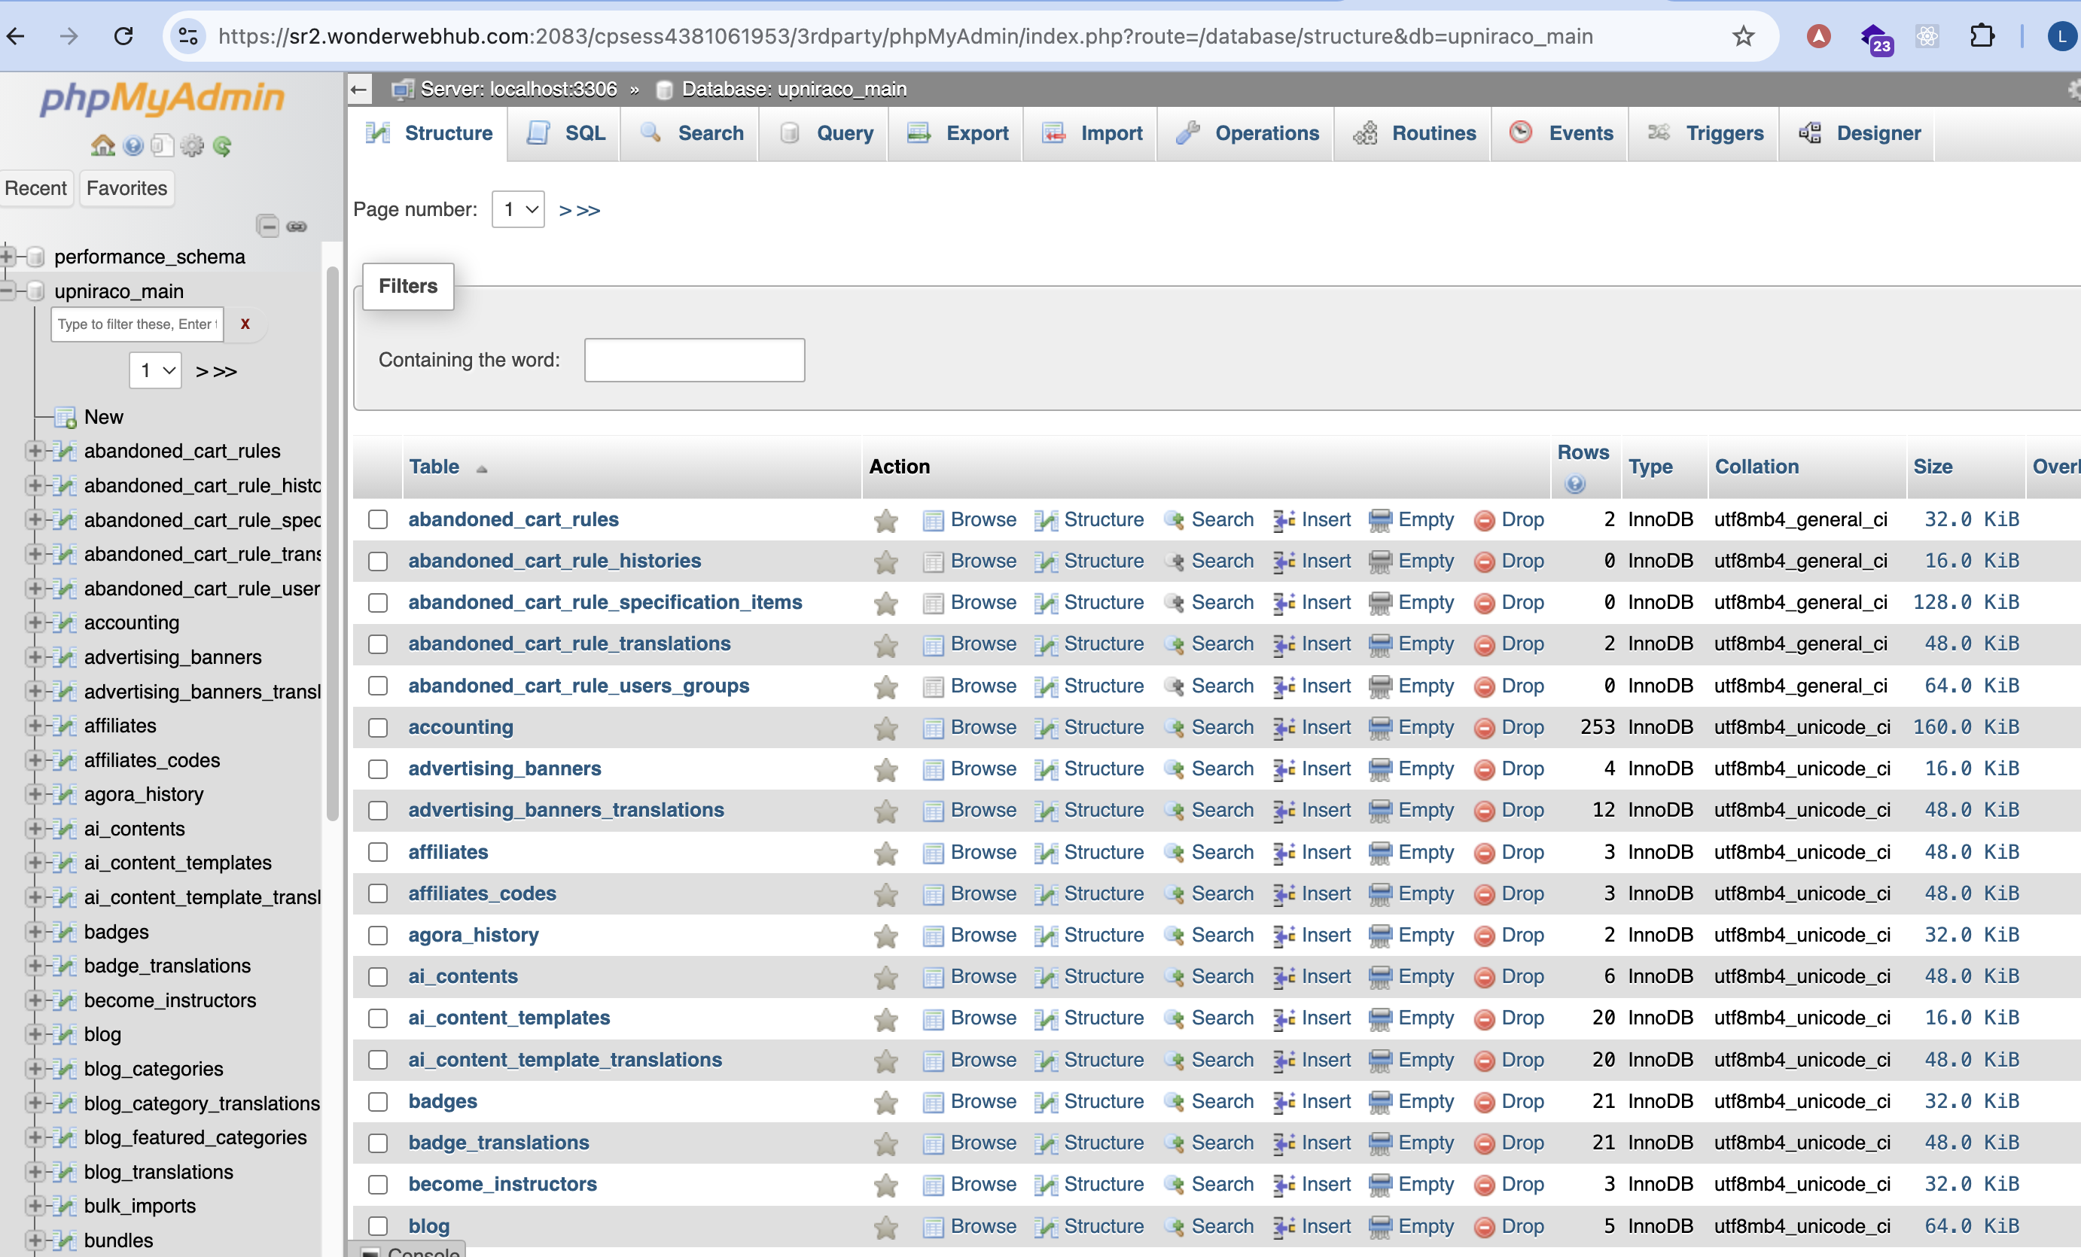Viewport: 2081px width, 1257px height.
Task: Open the advertising_banners table link
Action: pos(504,769)
